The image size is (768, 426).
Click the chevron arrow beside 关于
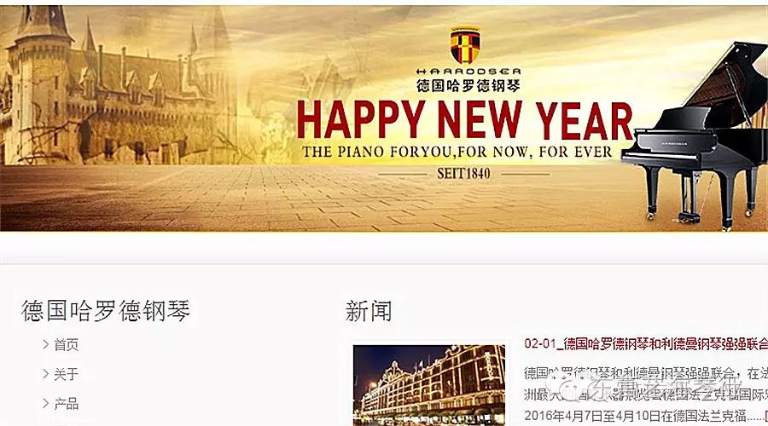[x=46, y=374]
